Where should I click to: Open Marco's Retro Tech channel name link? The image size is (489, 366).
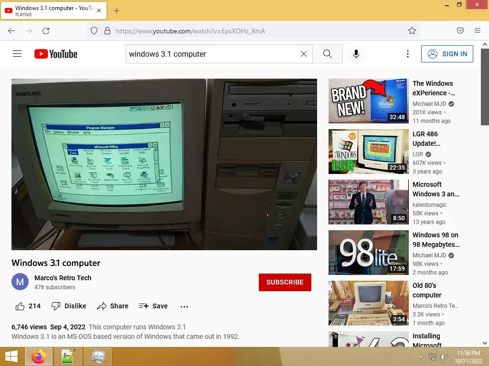pyautogui.click(x=63, y=278)
